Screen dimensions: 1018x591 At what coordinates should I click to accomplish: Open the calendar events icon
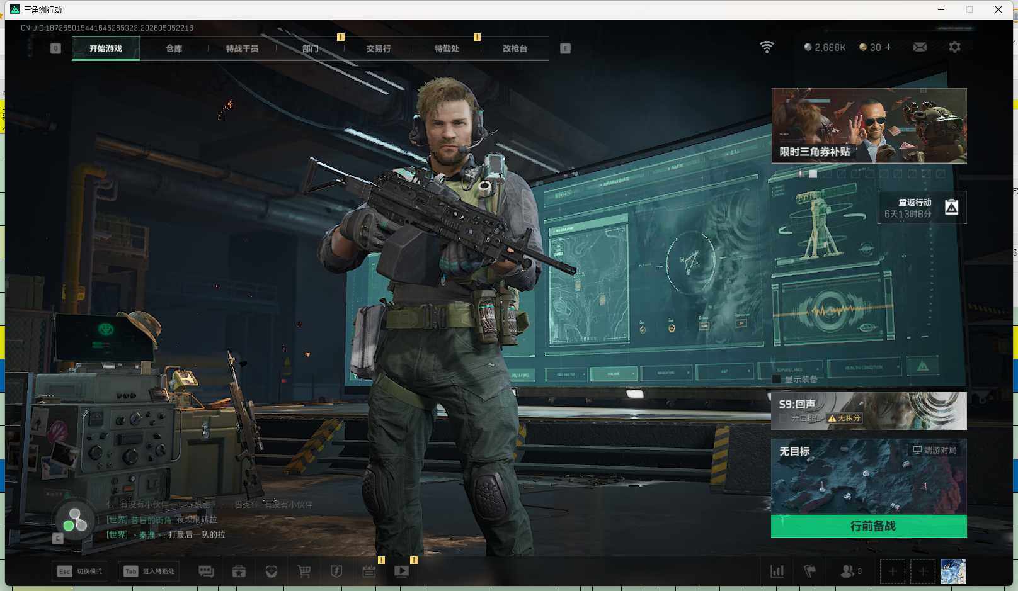click(369, 571)
